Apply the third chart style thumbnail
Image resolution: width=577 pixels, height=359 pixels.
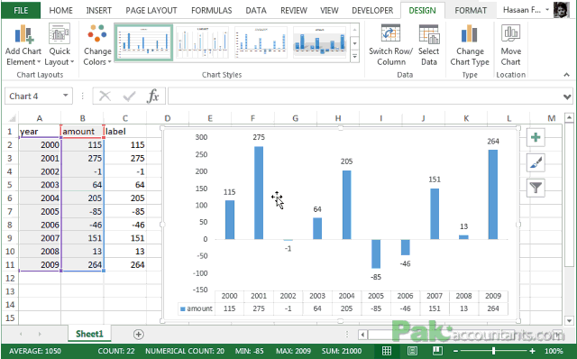coord(261,42)
